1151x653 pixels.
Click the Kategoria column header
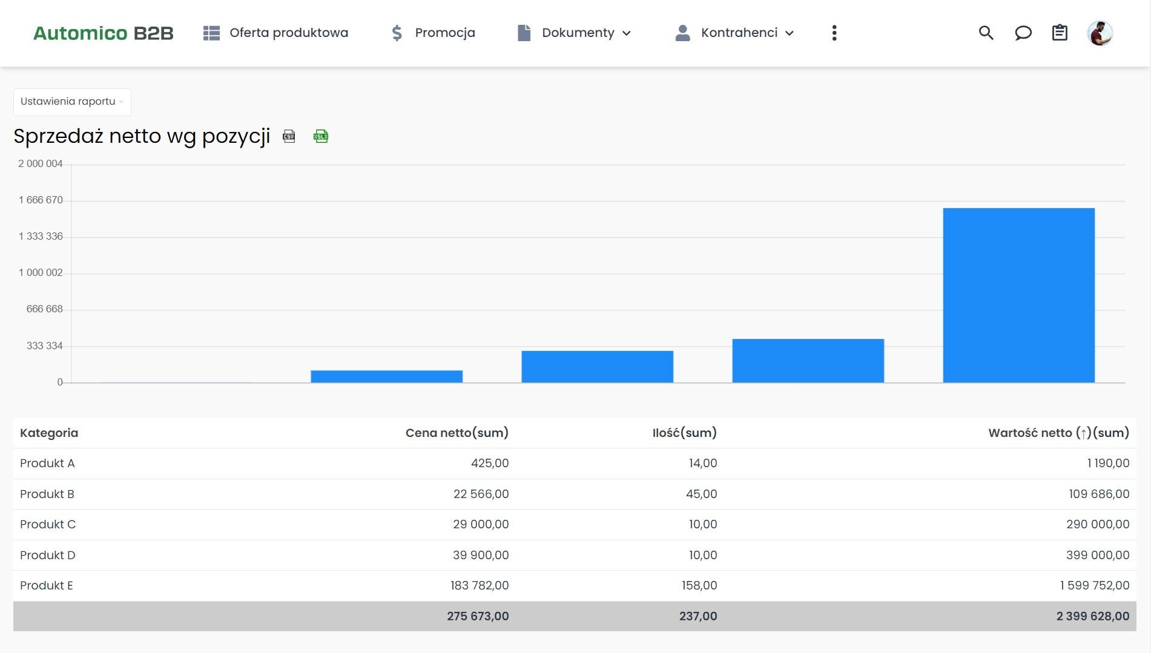(x=49, y=433)
